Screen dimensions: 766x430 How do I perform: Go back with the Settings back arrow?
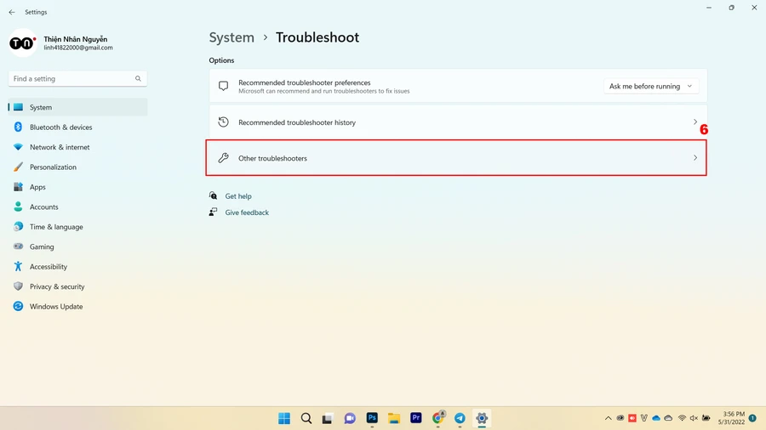tap(12, 12)
